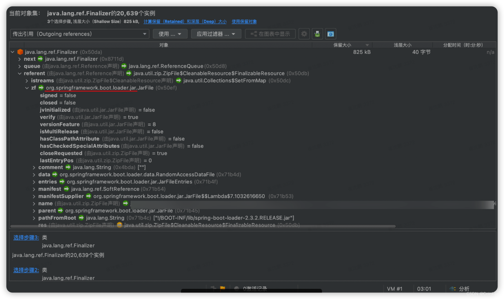Open the 选择步骤3 link

pyautogui.click(x=26, y=238)
